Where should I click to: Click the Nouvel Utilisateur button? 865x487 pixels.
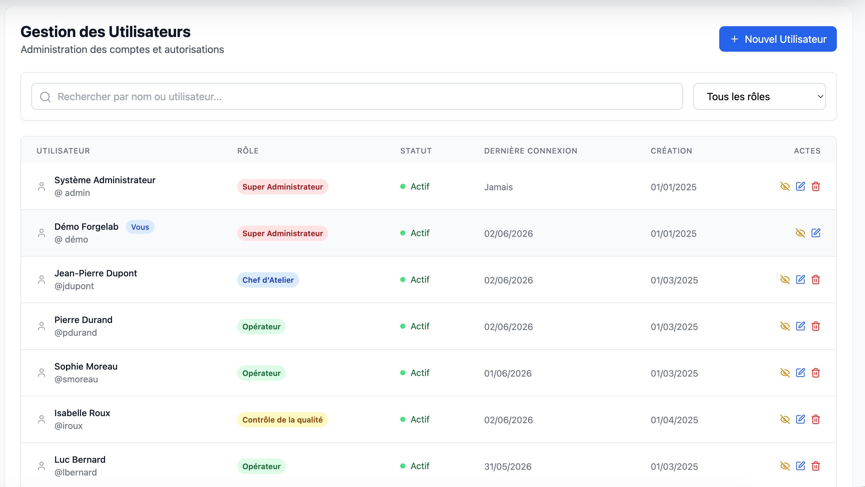(x=778, y=39)
